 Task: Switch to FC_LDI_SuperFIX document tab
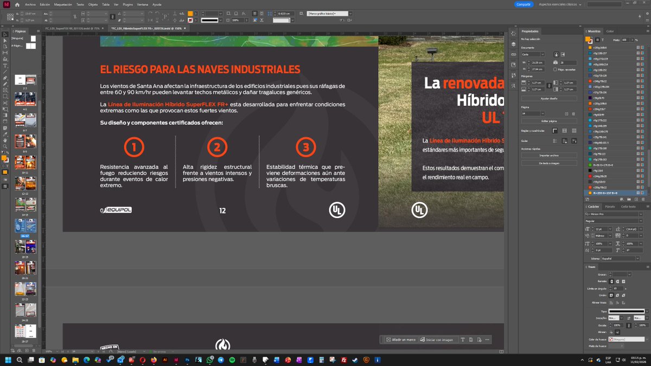[x=73, y=28]
